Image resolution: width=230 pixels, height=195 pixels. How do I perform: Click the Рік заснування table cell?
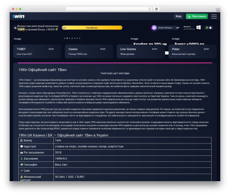pos(36,153)
